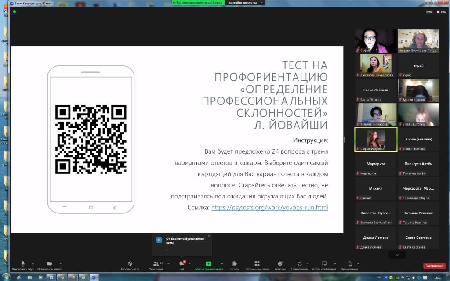Select Наталья Борисовна's video thumbnail

coord(418,41)
